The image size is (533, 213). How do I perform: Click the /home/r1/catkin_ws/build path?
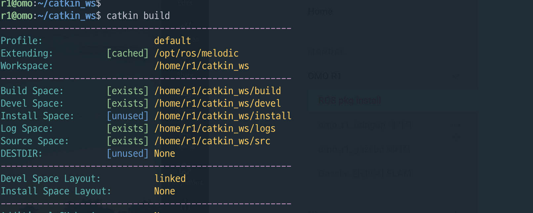[x=217, y=91]
